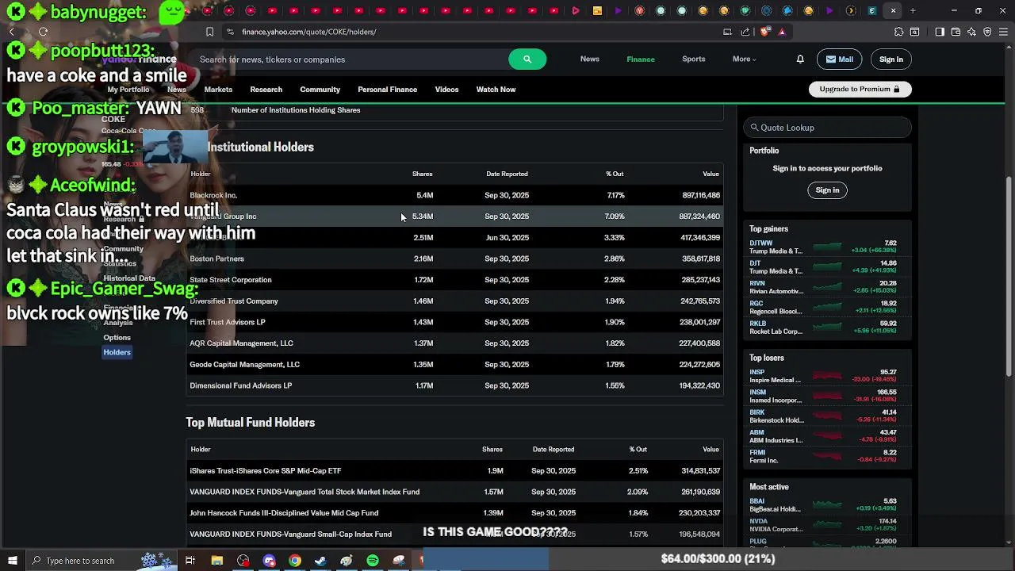
Task: Open Windows Start menu
Action: pyautogui.click(x=12, y=561)
